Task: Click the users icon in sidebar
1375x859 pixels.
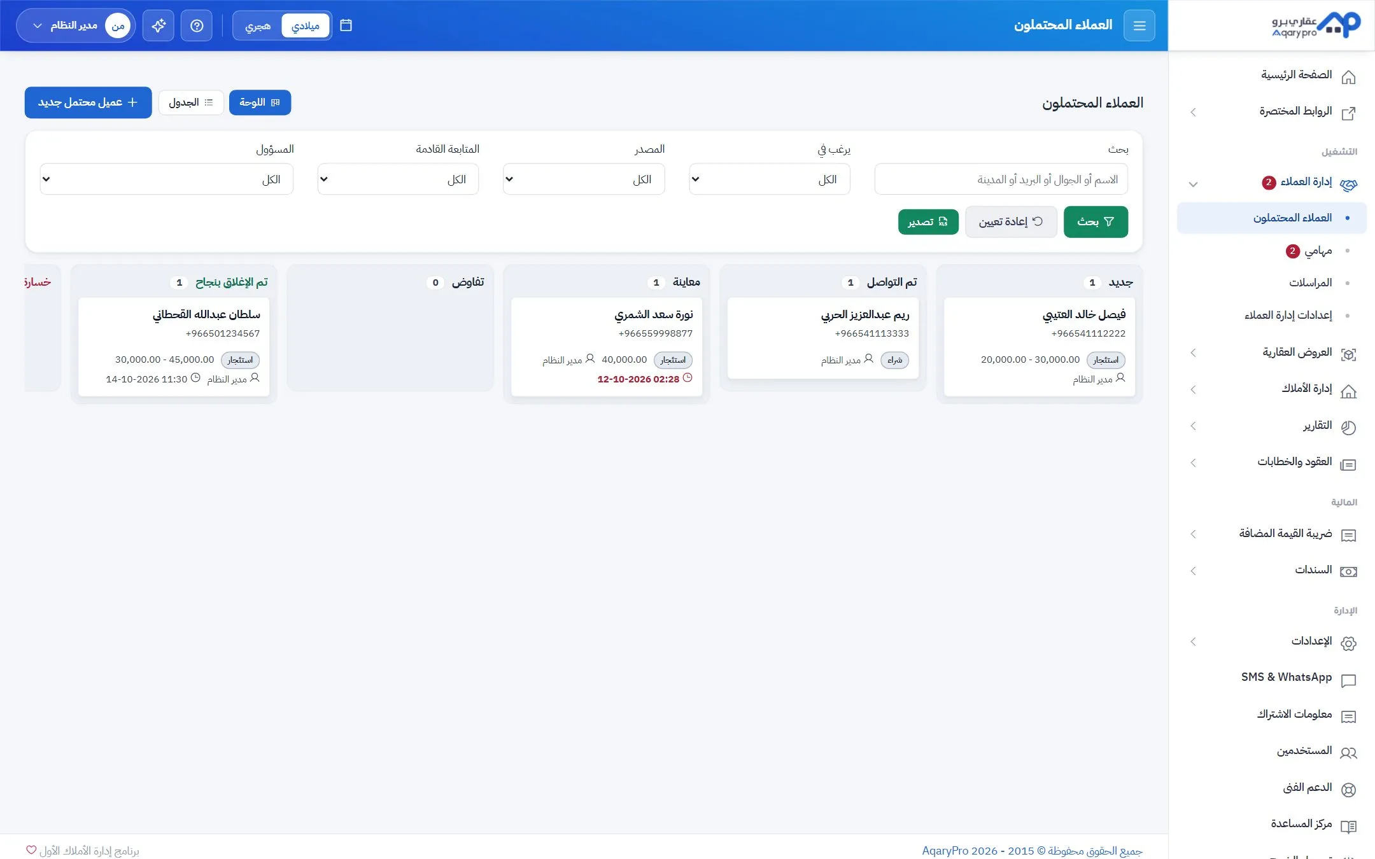Action: [1348, 753]
